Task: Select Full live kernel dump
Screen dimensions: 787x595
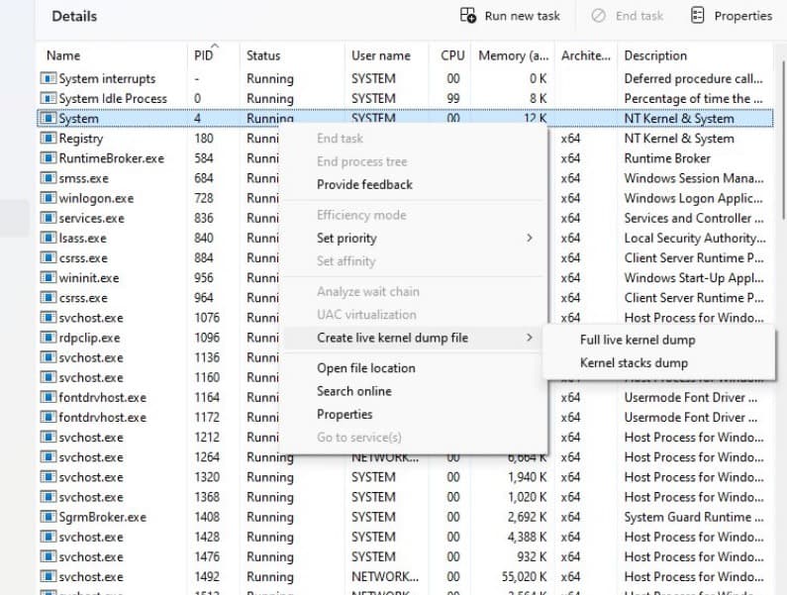Action: click(638, 340)
